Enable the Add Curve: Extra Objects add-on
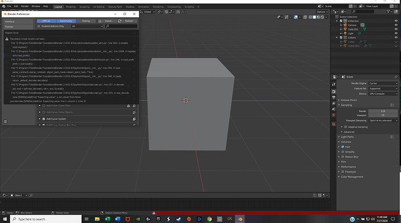The image size is (401, 223). point(44,112)
